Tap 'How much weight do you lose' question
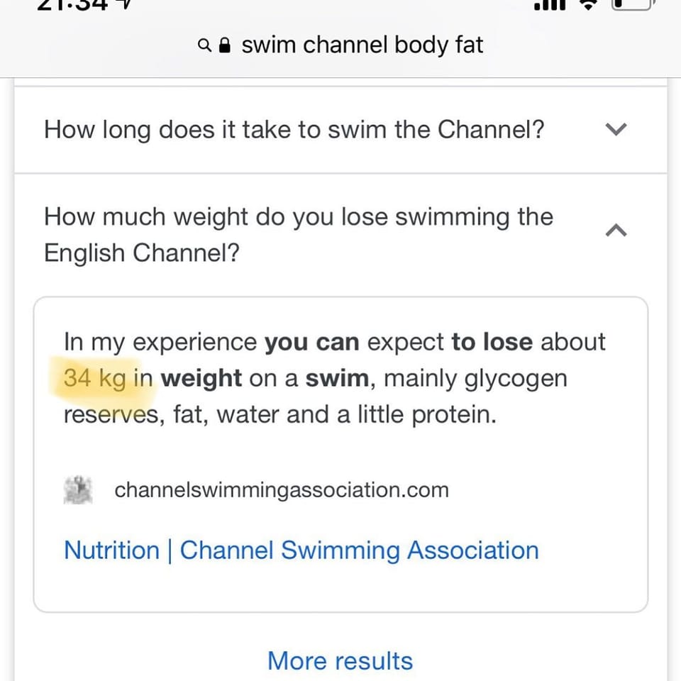 click(x=299, y=235)
